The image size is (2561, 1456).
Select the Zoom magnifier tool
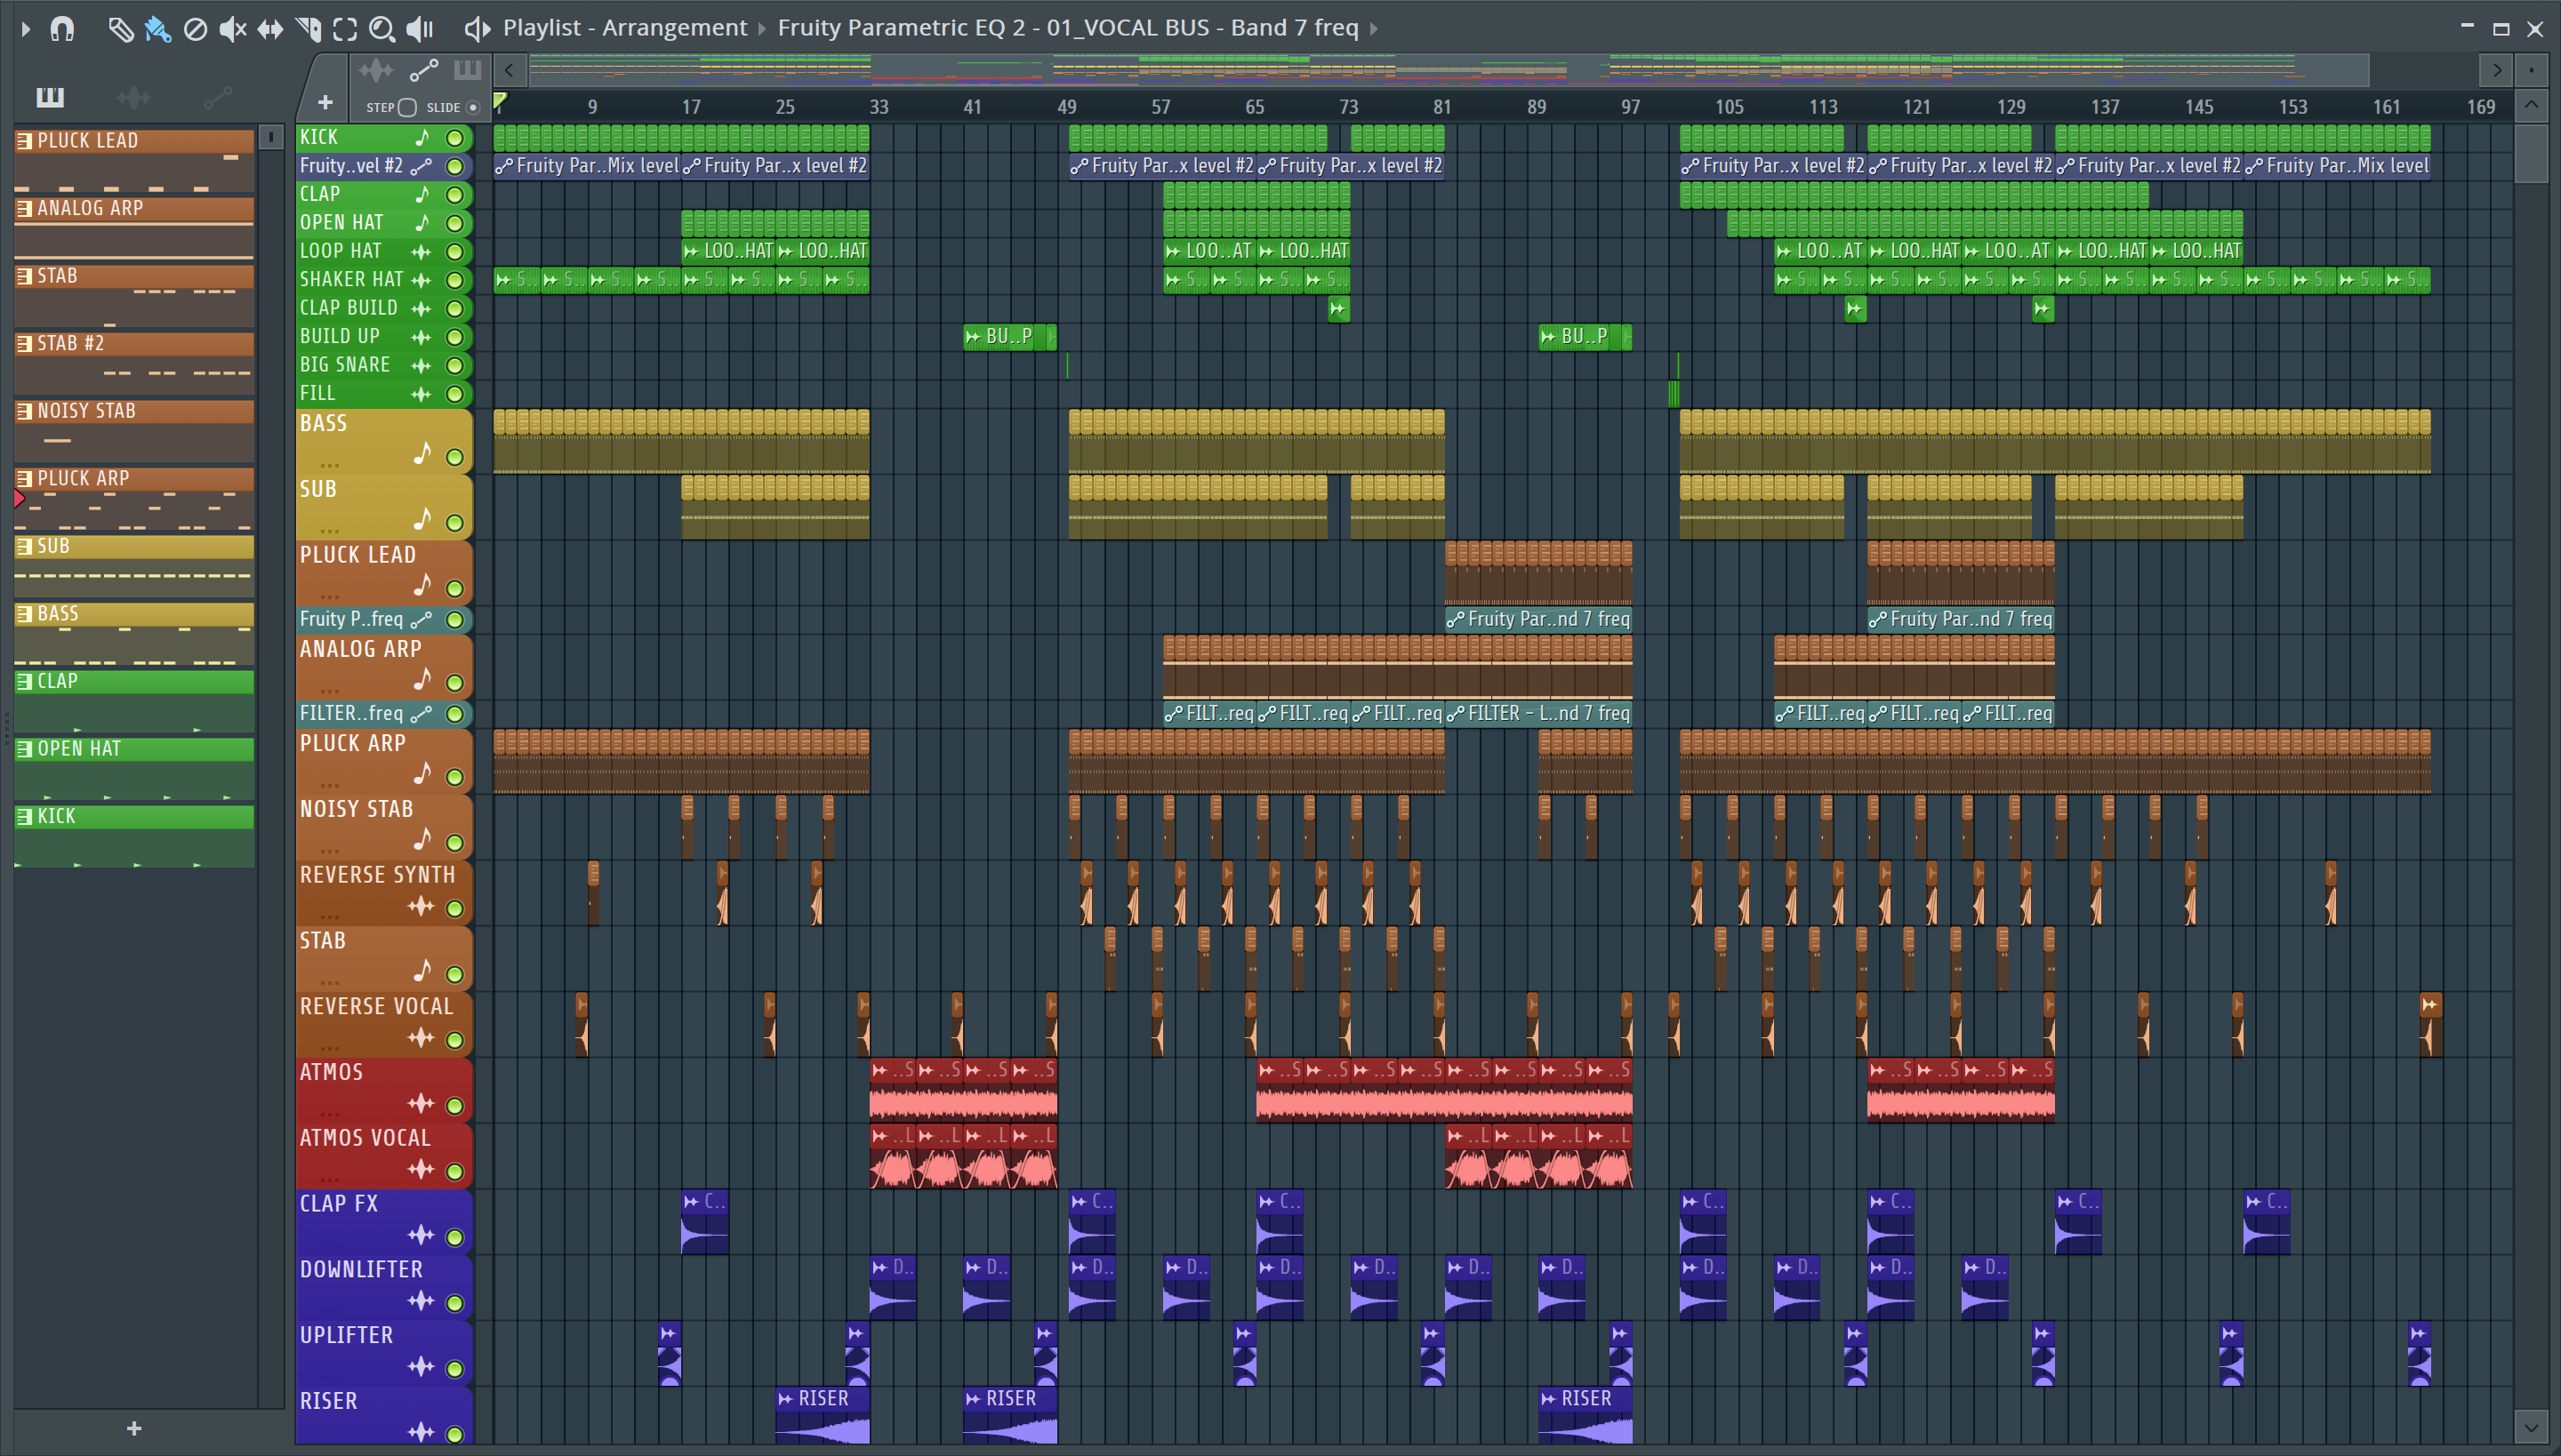coord(382,28)
